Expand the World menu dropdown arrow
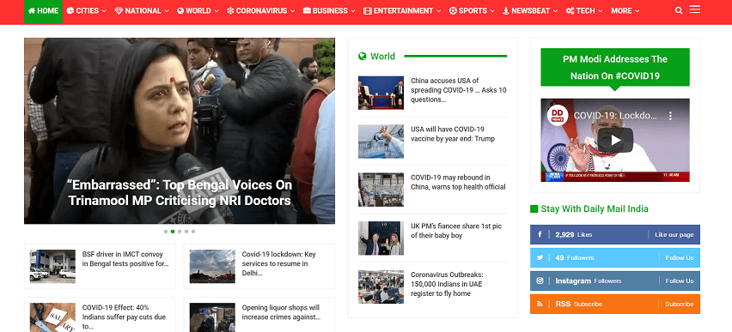This screenshot has width=732, height=332. [x=217, y=11]
